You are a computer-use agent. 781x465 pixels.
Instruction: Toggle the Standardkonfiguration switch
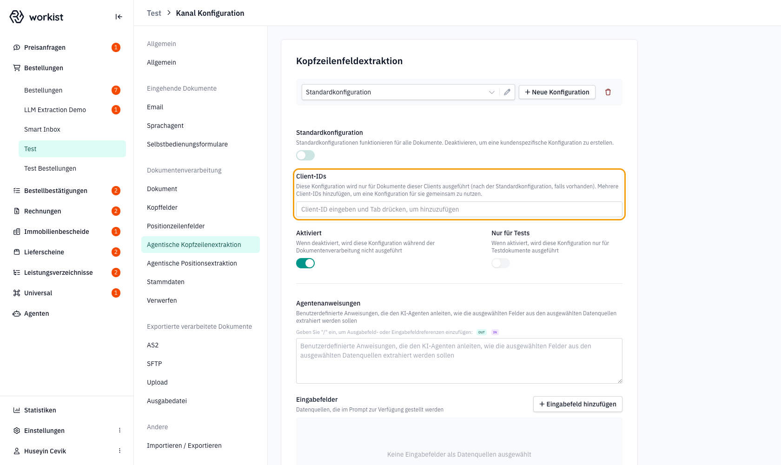tap(305, 155)
